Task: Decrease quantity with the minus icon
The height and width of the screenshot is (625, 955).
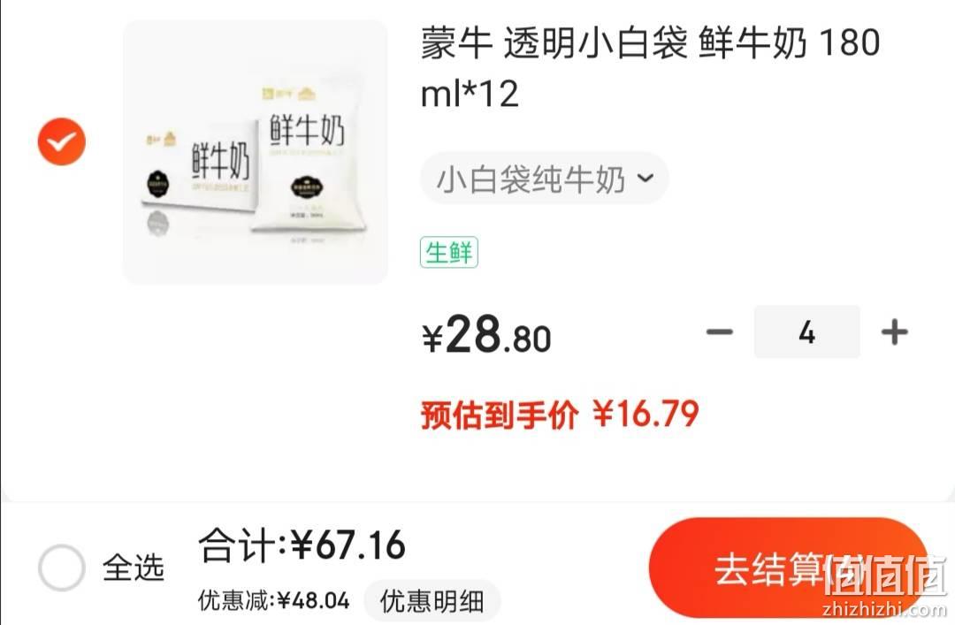Action: coord(719,332)
